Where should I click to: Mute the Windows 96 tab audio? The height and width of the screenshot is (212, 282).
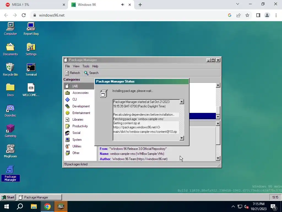123,5
